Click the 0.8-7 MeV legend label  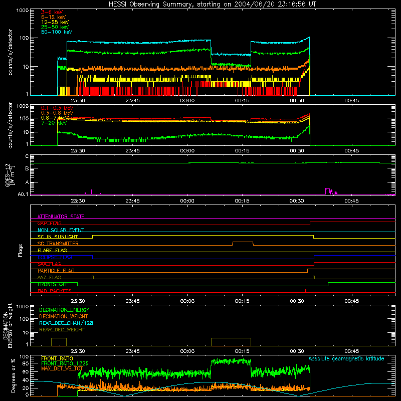(55, 118)
